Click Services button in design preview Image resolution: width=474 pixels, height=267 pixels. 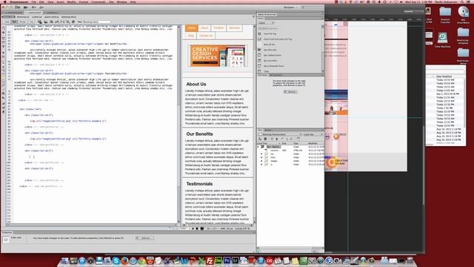coord(234,28)
